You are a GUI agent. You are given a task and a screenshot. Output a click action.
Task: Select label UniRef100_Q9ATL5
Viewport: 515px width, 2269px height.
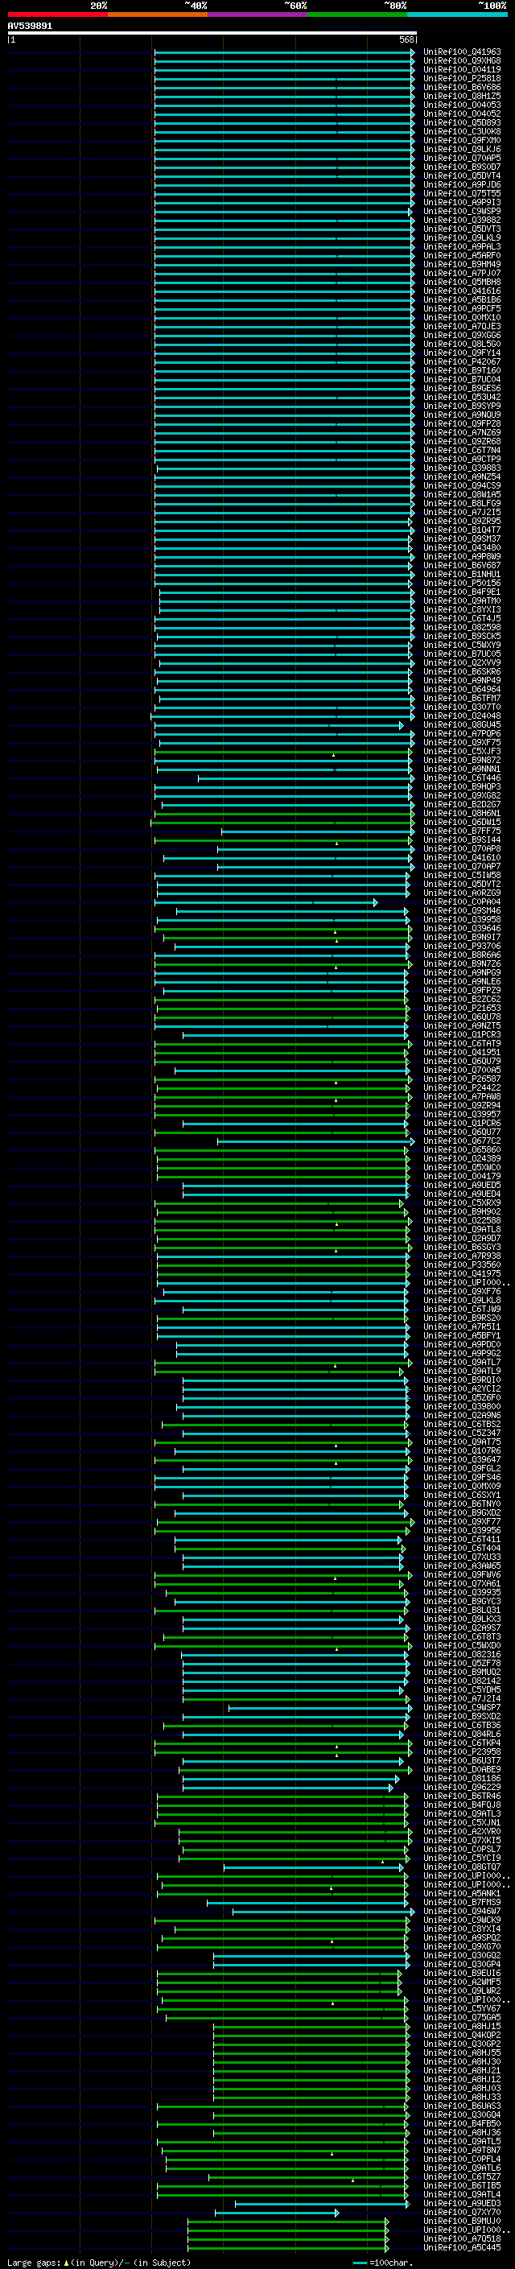click(x=462, y=2141)
